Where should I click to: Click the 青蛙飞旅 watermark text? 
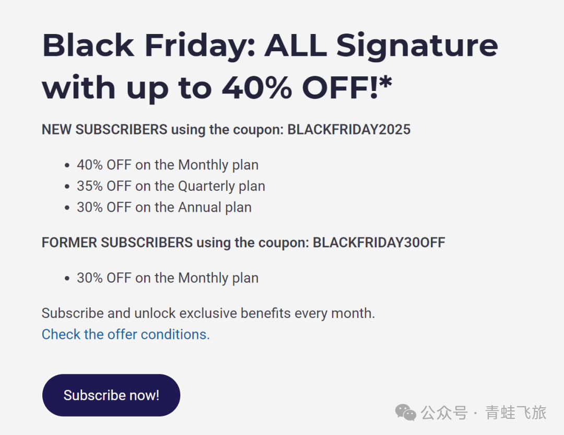pyautogui.click(x=516, y=413)
